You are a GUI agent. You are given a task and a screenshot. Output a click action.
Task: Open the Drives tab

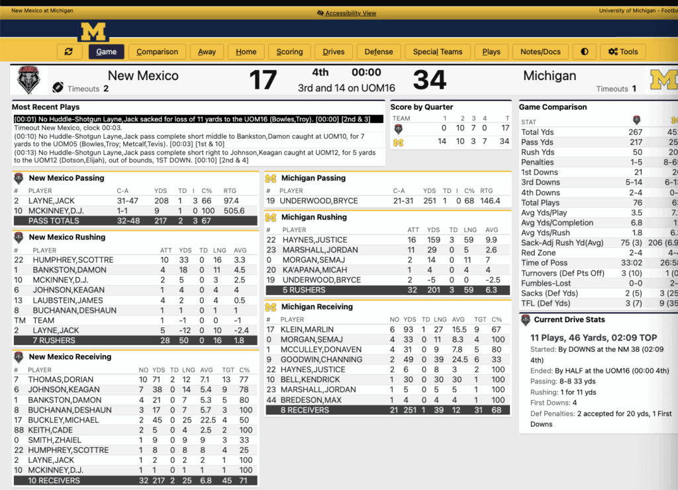click(x=334, y=52)
